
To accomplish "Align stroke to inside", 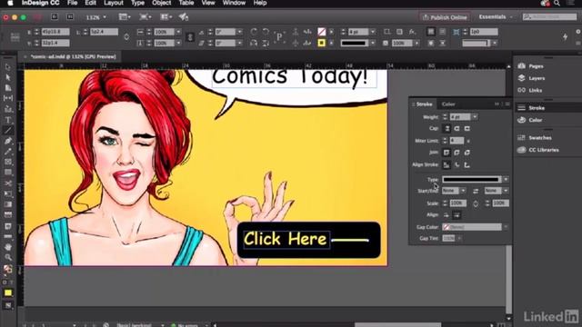I will [x=457, y=165].
